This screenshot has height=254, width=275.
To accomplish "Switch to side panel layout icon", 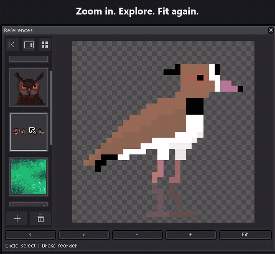I will (x=29, y=45).
